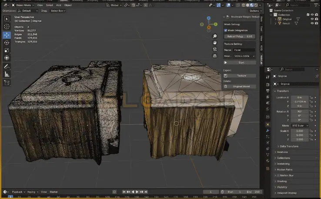The width and height of the screenshot is (321, 199).
Task: Open the View menu in viewport header
Action: click(x=40, y=5)
